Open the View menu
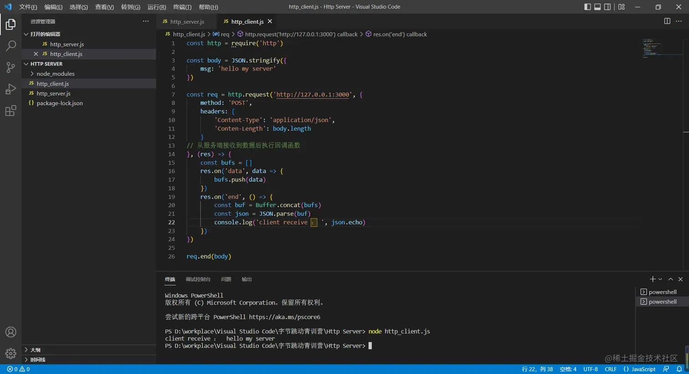The width and height of the screenshot is (689, 374). point(104,7)
